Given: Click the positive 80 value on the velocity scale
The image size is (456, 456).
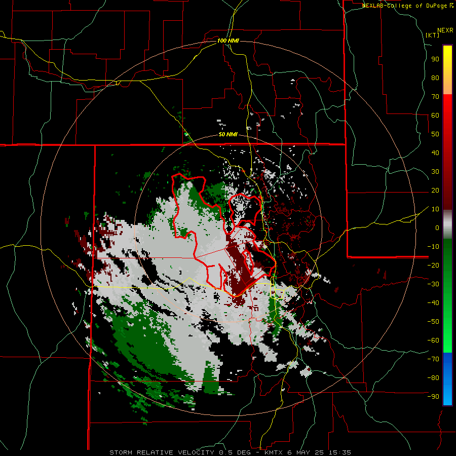Looking at the screenshot, I should [435, 78].
